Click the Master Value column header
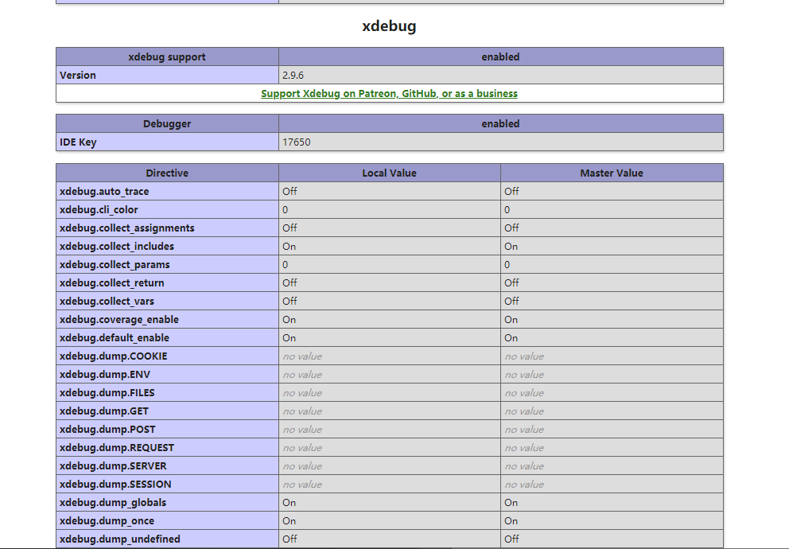Image resolution: width=789 pixels, height=549 pixels. coord(612,173)
